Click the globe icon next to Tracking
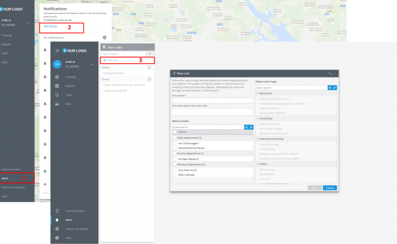397x244 pixels. click(57, 77)
